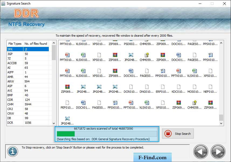Click the No. of files found header
This screenshot has width=231, height=162.
pos(36,44)
